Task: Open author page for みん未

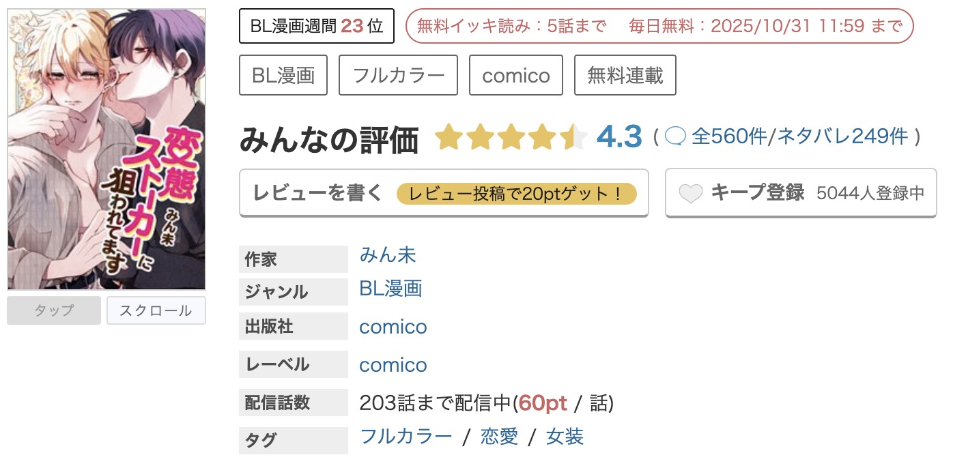Action: [x=388, y=256]
